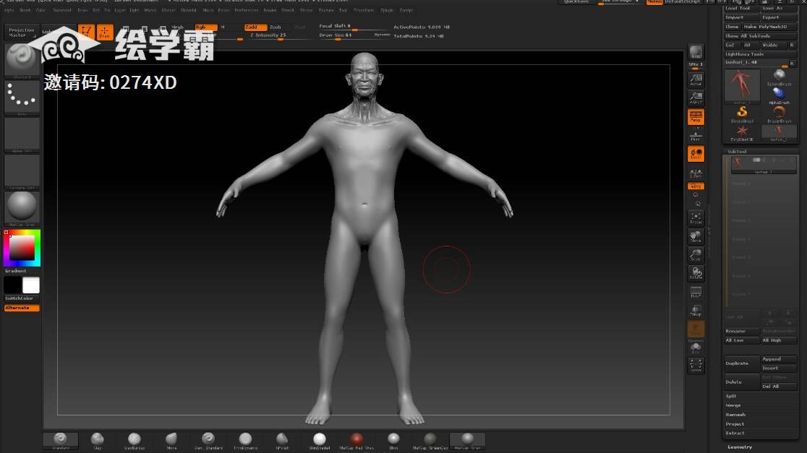Open the Projection Master button
This screenshot has width=807, height=453.
[22, 32]
